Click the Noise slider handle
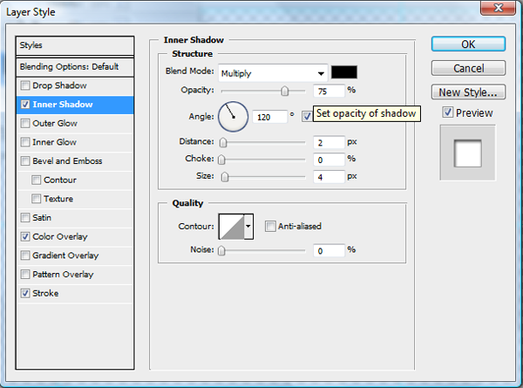The height and width of the screenshot is (388, 523). coord(221,250)
